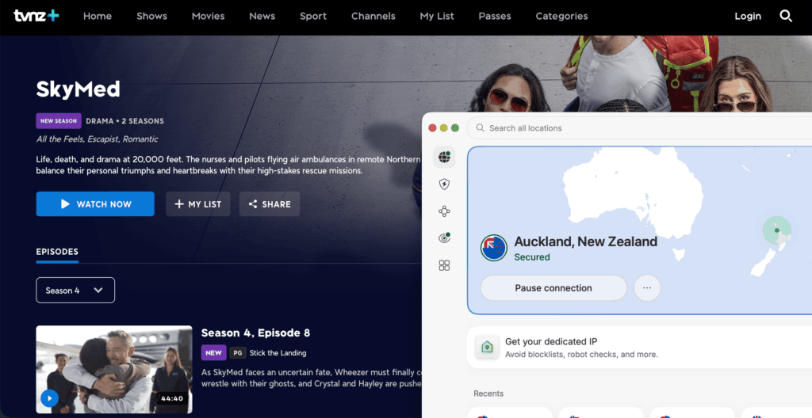Click the Season 4, Episode 8 title

255,332
